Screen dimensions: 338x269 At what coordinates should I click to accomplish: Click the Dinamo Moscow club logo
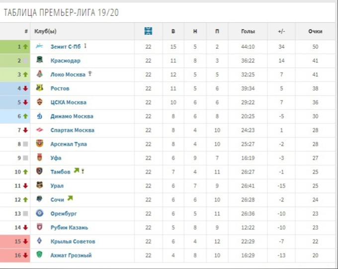pos(39,116)
